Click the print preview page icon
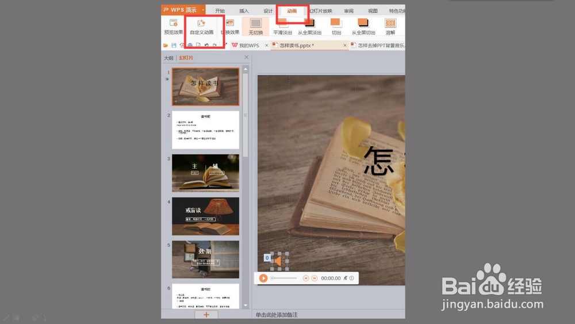575x324 pixels. pyautogui.click(x=198, y=45)
